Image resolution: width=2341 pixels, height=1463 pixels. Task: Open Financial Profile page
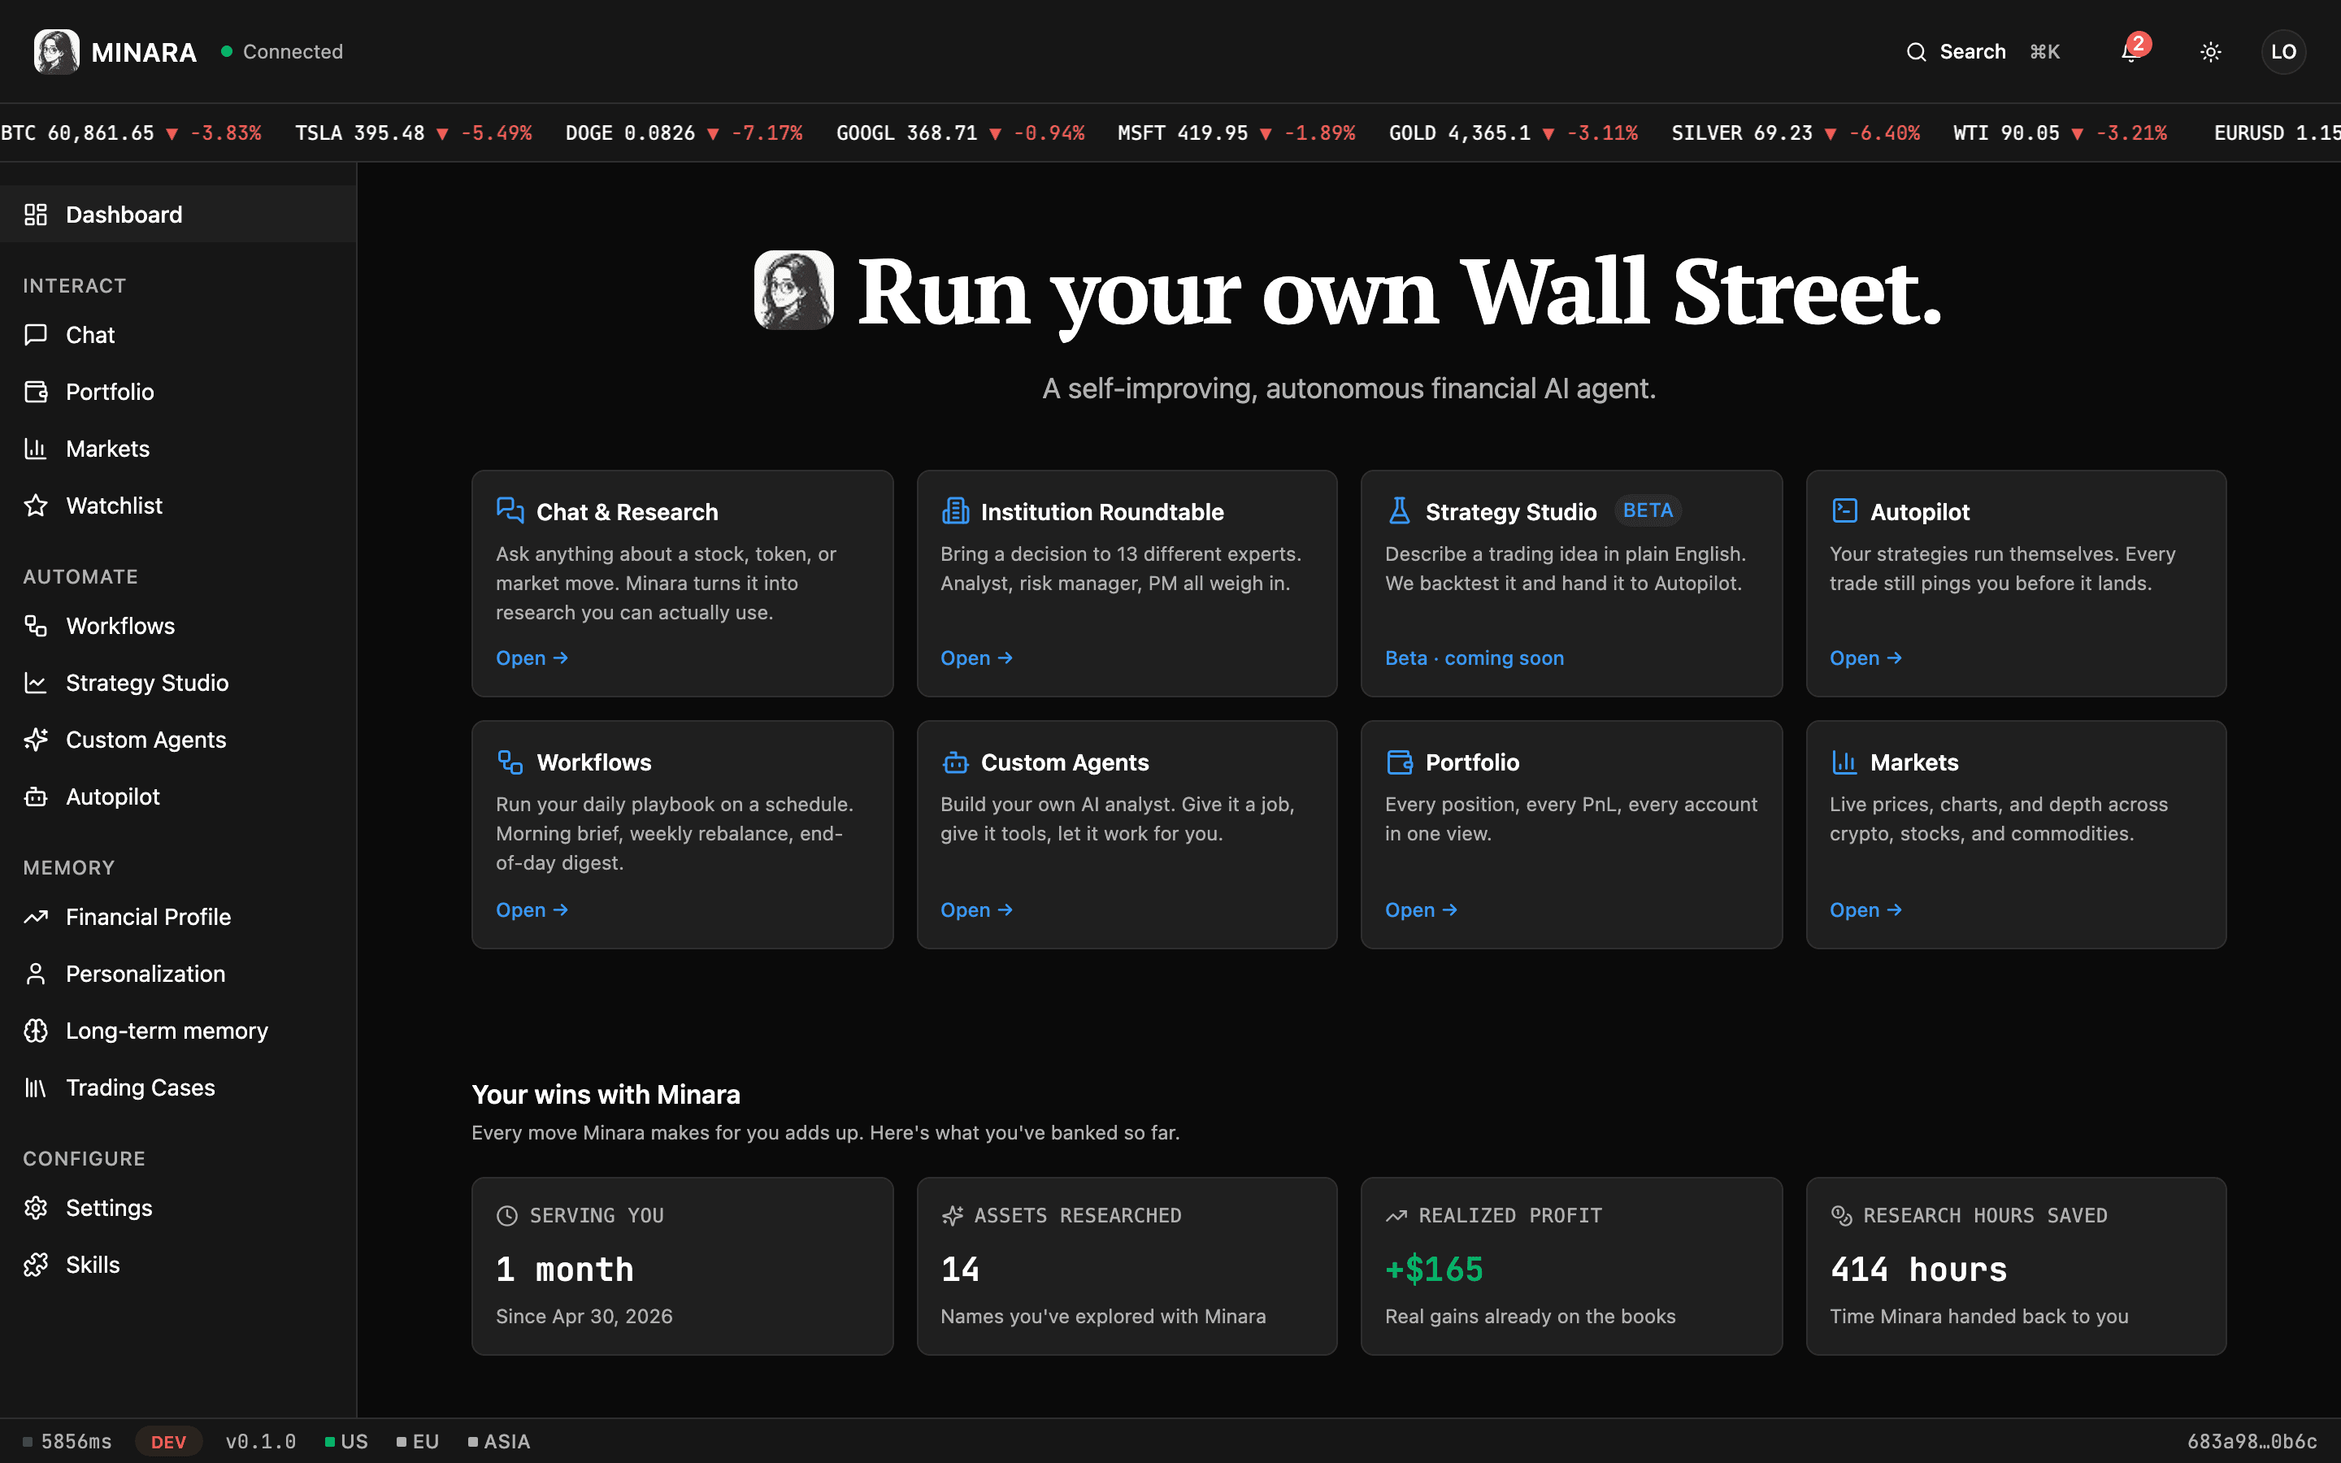[178, 918]
